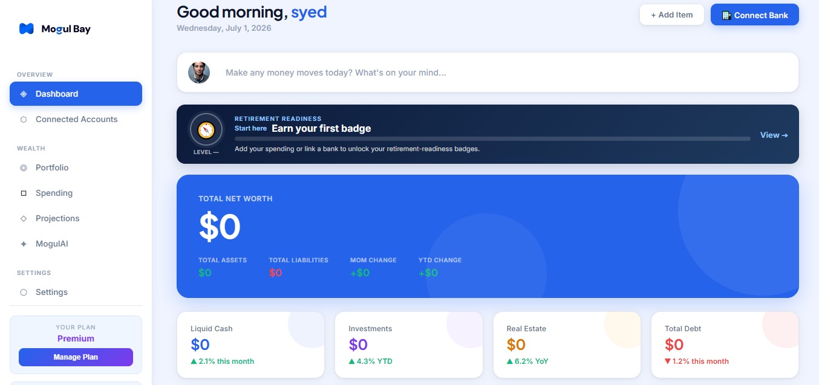Click the Connect Bank button
819x385 pixels.
coord(755,15)
